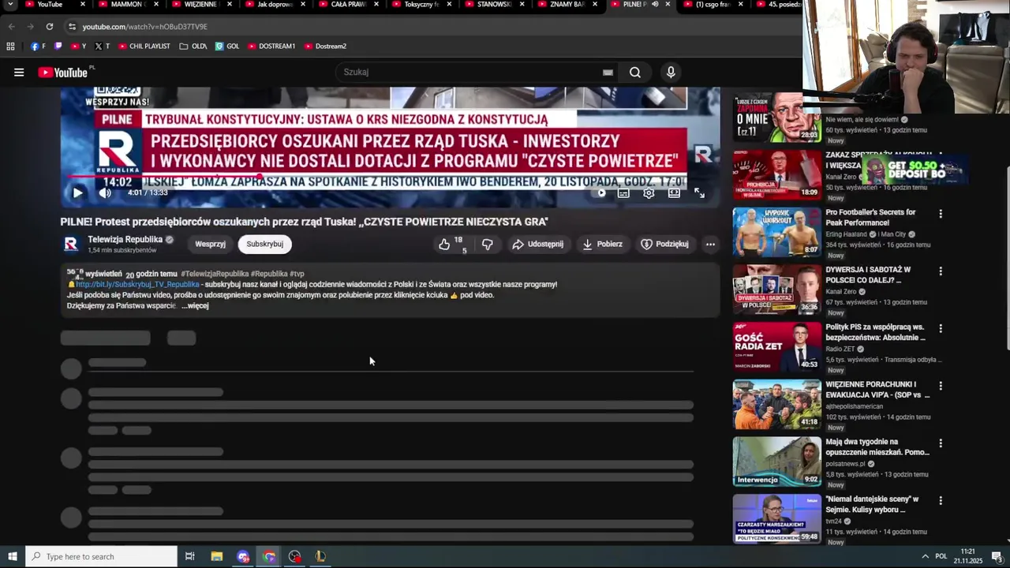This screenshot has width=1010, height=568.
Task: Open File Explorer from the taskbar
Action: pyautogui.click(x=217, y=556)
